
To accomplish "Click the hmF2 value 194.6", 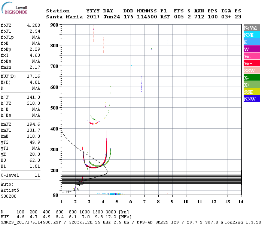I will tap(34, 124).
